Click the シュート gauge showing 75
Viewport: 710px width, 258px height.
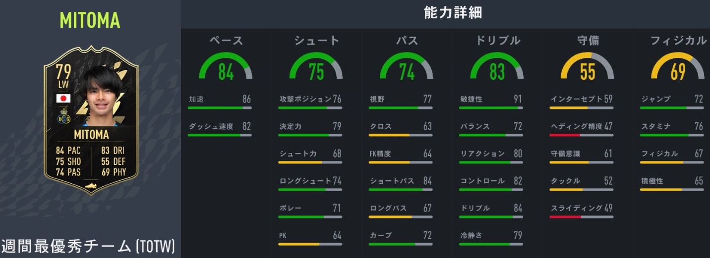[x=316, y=68]
